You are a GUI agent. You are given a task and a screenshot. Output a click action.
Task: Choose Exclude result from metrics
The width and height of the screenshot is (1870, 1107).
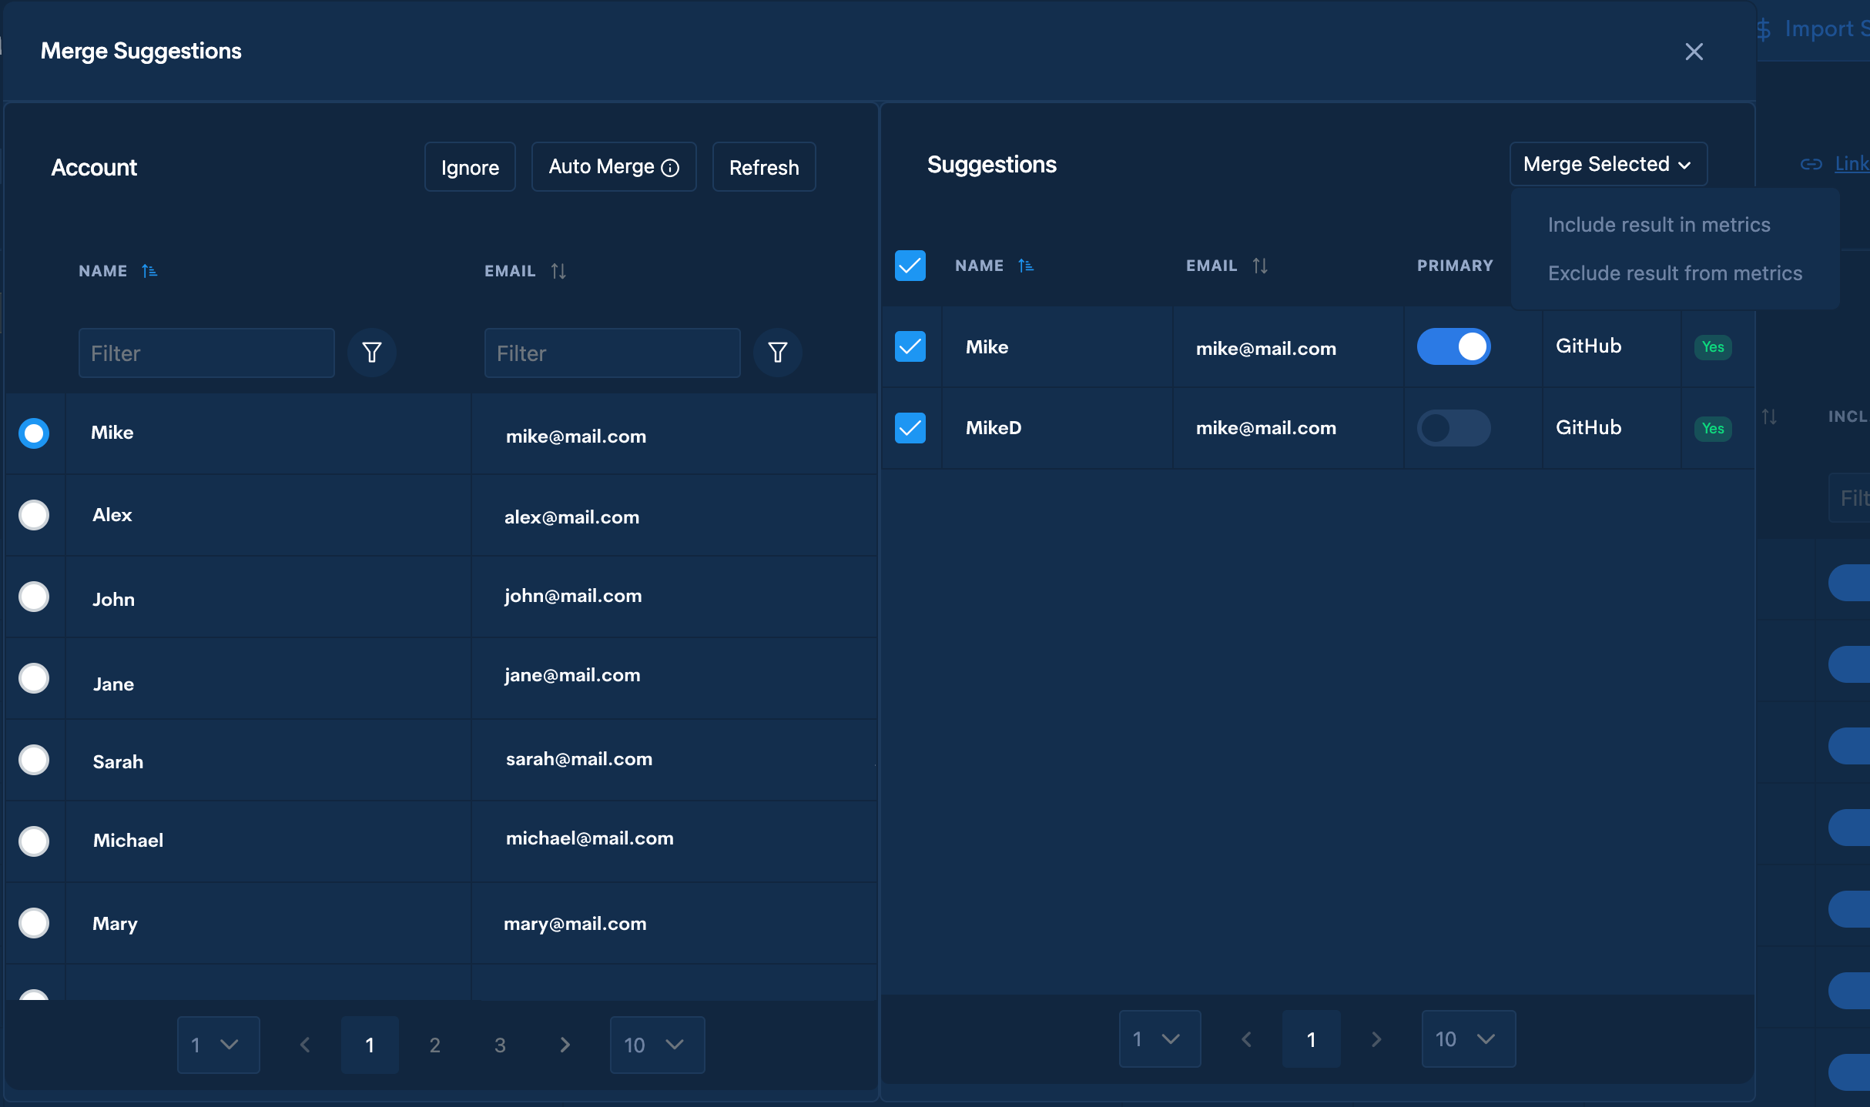[1674, 273]
